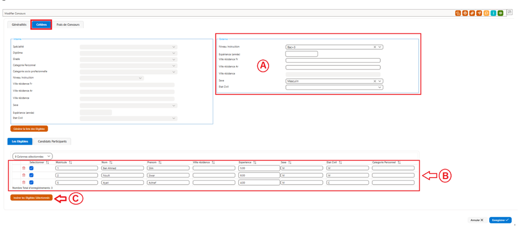Image resolution: width=520 pixels, height=230 pixels.
Task: Open the Candidats Participants tab
Action: point(52,141)
